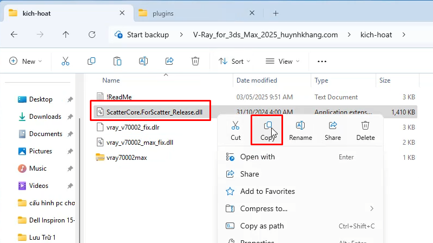
Task: Expand chevron after kich-hoat in address bar
Action: pyautogui.click(x=404, y=35)
